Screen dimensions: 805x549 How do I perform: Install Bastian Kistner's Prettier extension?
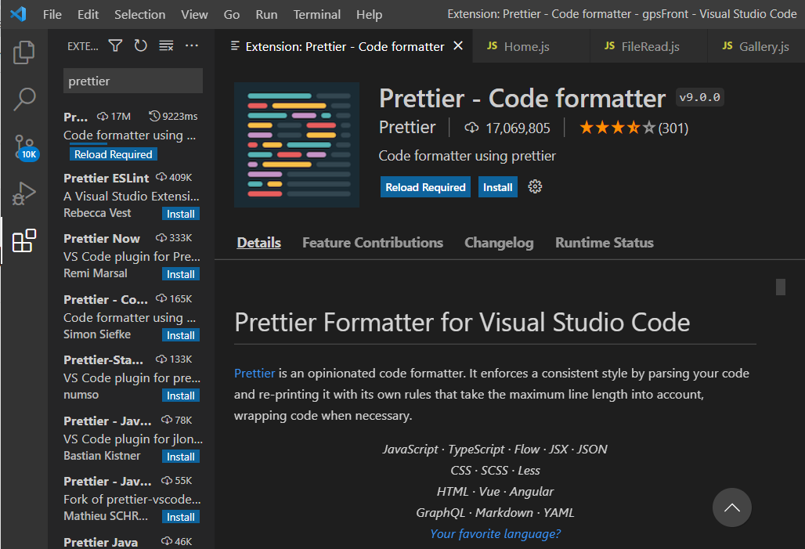(181, 457)
